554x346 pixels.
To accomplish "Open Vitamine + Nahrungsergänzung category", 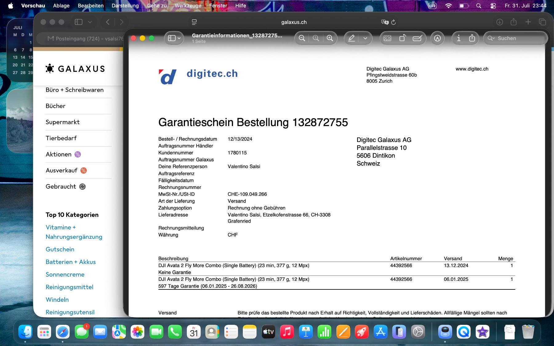I will (x=74, y=232).
